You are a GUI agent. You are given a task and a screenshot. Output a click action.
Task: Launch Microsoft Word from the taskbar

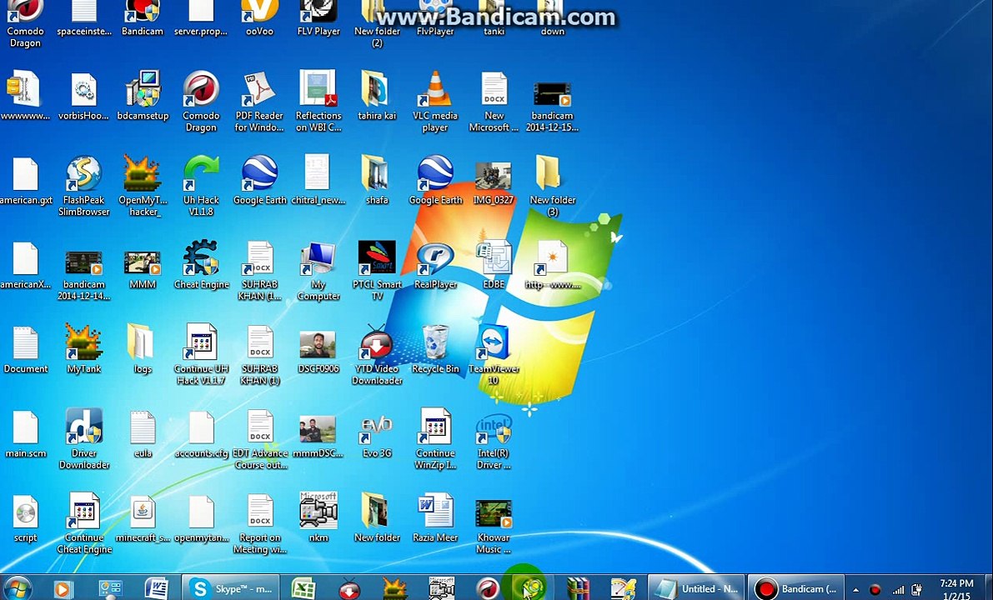click(157, 588)
